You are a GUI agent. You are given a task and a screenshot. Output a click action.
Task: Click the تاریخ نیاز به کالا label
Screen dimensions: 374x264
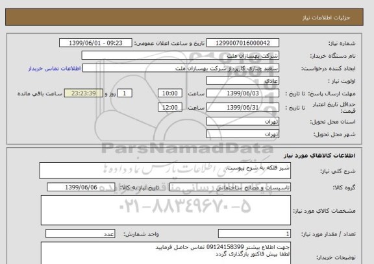click(x=139, y=187)
